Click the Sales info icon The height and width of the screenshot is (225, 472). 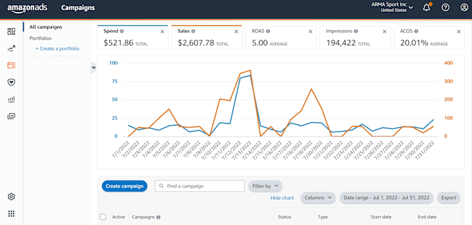[194, 31]
